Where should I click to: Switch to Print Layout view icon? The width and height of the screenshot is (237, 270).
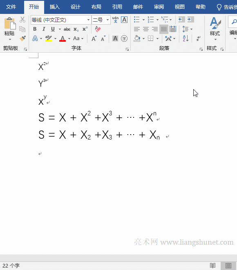coord(228,265)
